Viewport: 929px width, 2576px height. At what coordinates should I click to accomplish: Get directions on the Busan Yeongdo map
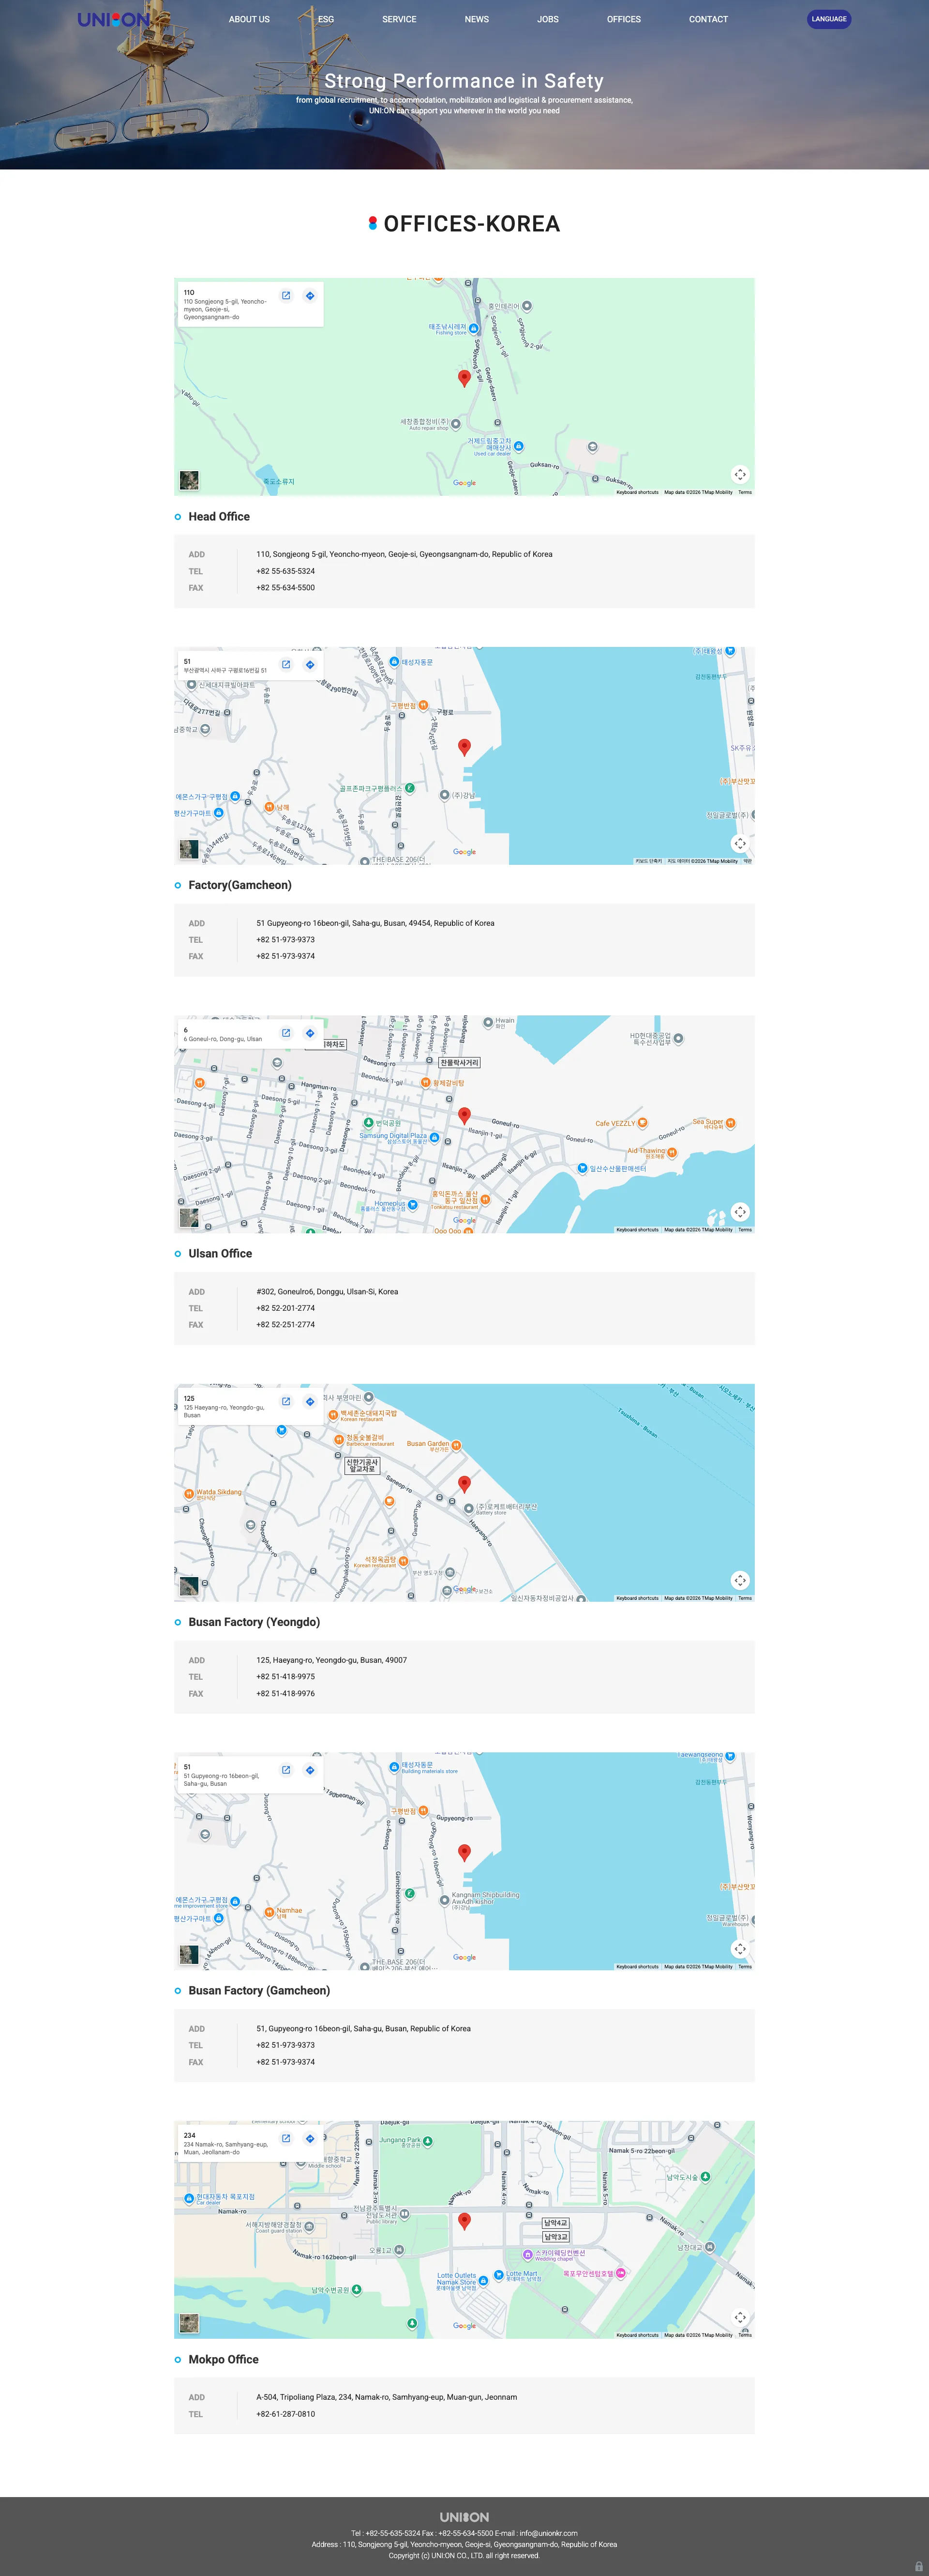310,1402
